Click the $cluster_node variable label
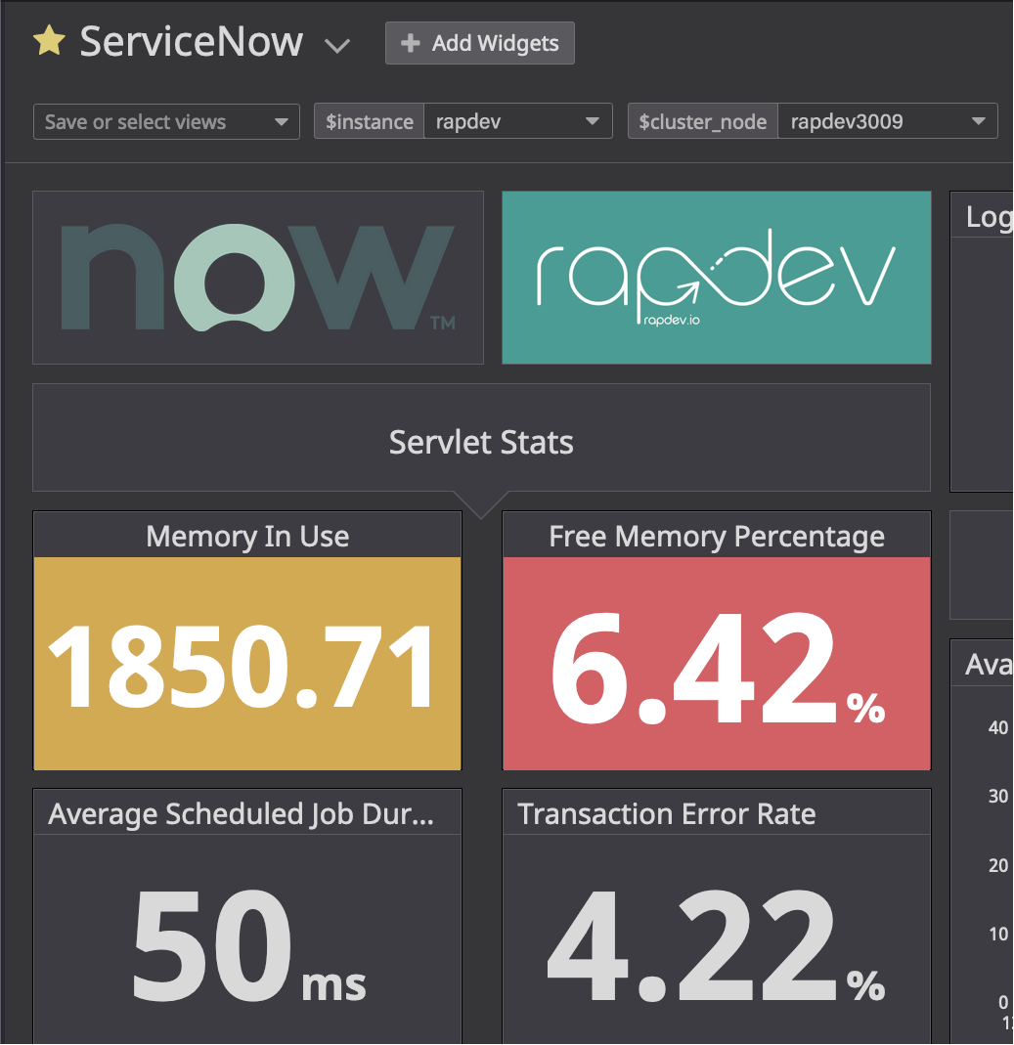The height and width of the screenshot is (1045, 1014). (703, 121)
